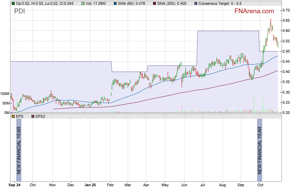The height and width of the screenshot is (192, 291).
Task: Click the yellow EPS legend swatch
Action: (13, 116)
